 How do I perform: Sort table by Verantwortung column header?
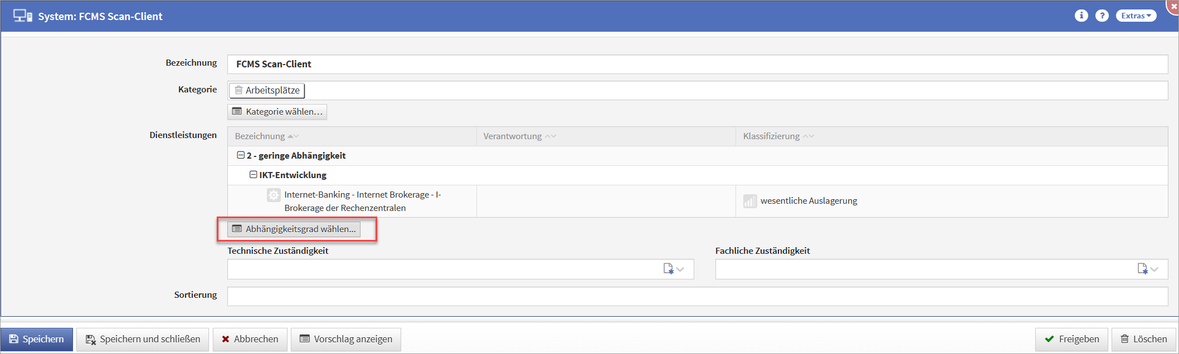512,136
